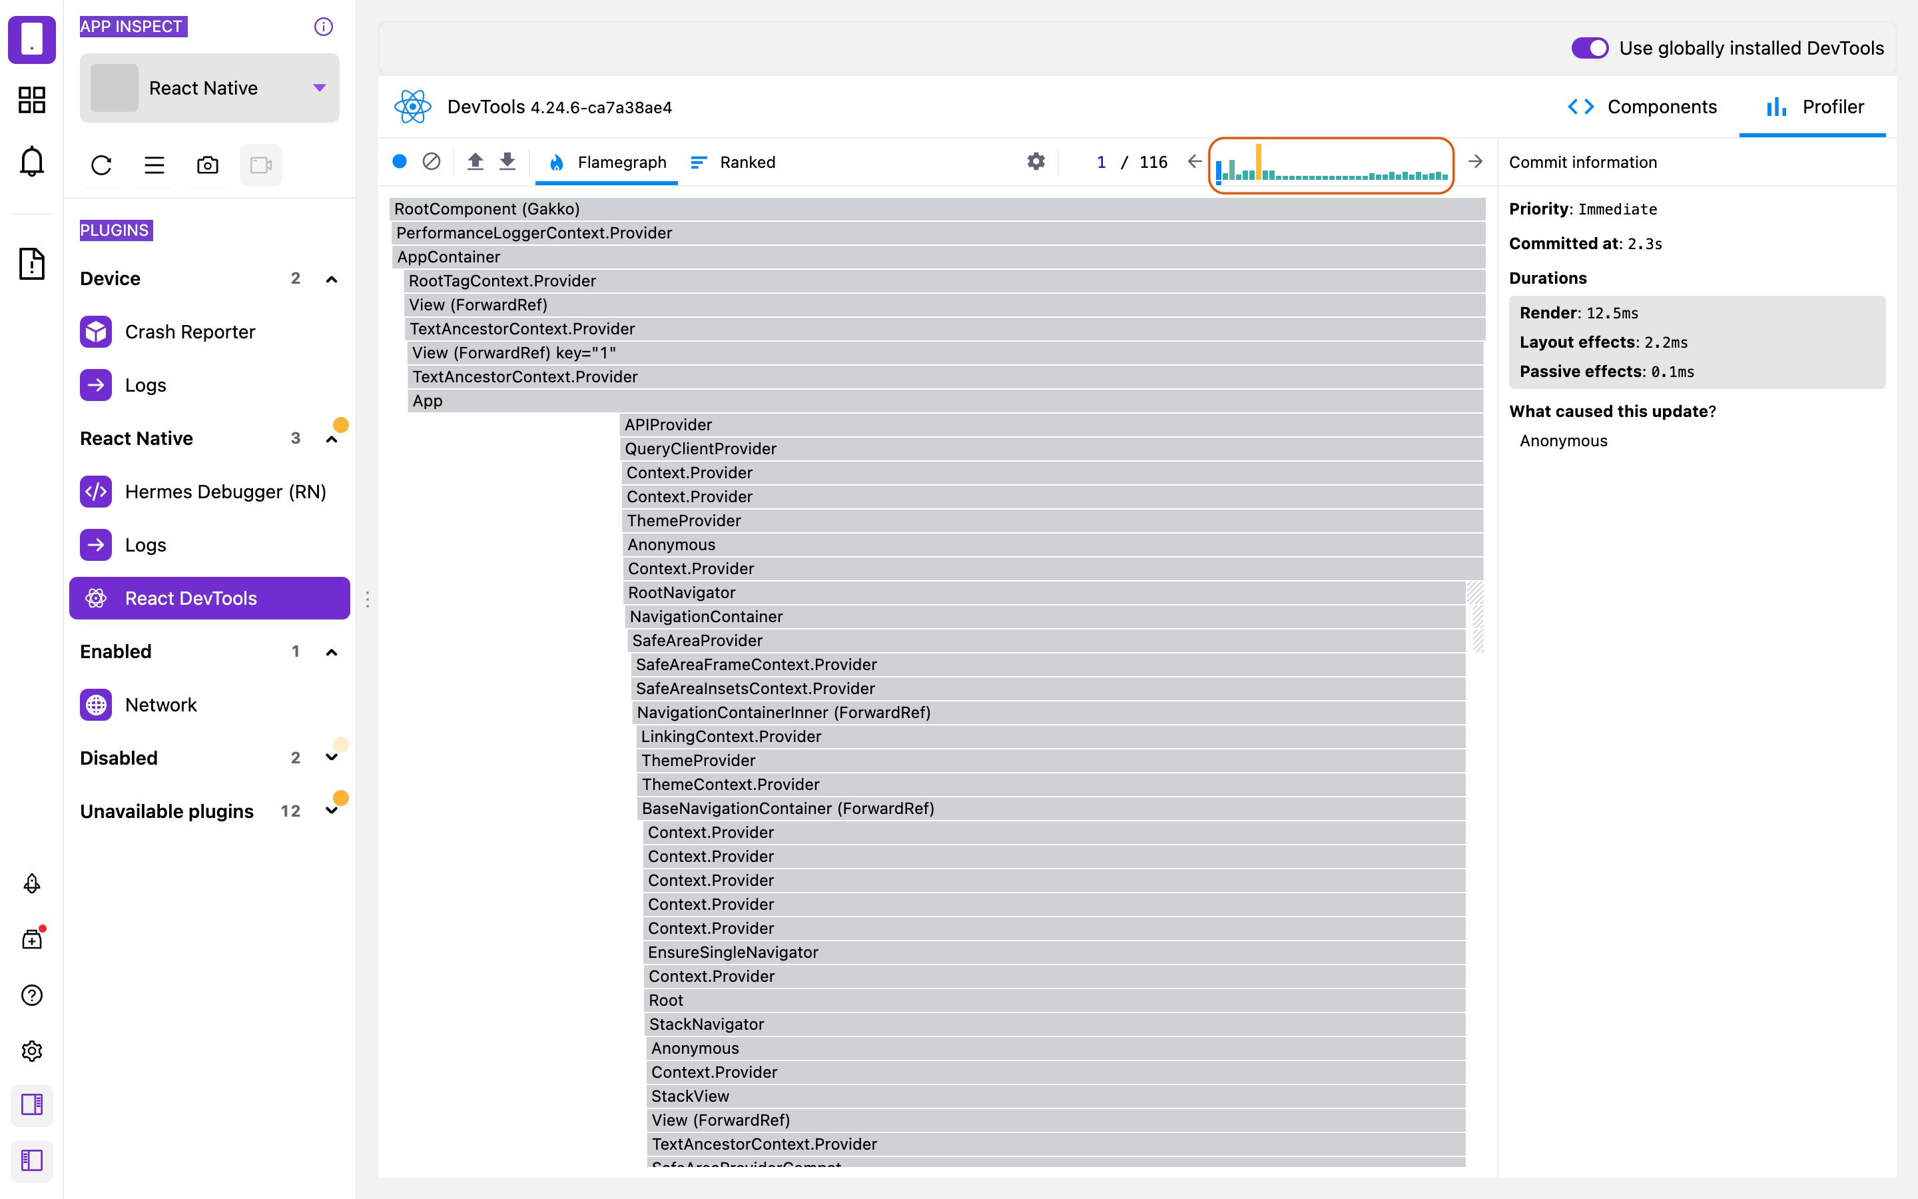Select BaseNavigationContainer (ForwardRef) bar
Viewport: 1918px width, 1199px height.
(1052, 808)
